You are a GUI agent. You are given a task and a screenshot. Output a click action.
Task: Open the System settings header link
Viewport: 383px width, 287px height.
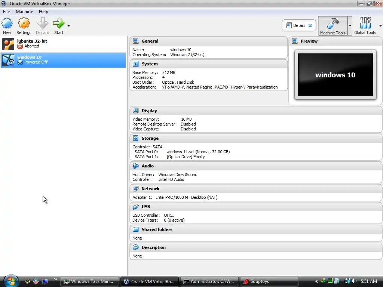[150, 64]
